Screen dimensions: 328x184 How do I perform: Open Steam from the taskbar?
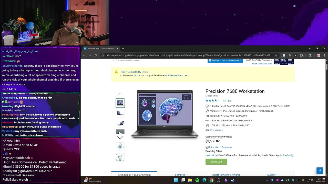coord(233,180)
